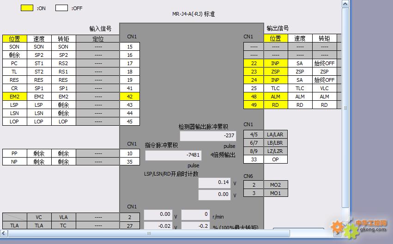Click the RS2 torque signal cell
The image size is (393, 244).
64,63
